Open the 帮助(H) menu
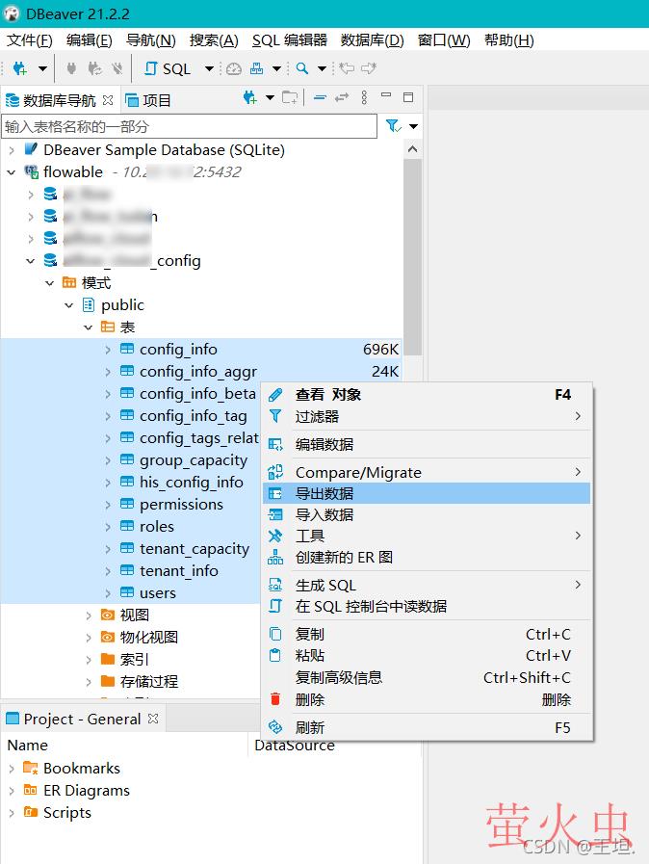649x864 pixels. (x=509, y=40)
